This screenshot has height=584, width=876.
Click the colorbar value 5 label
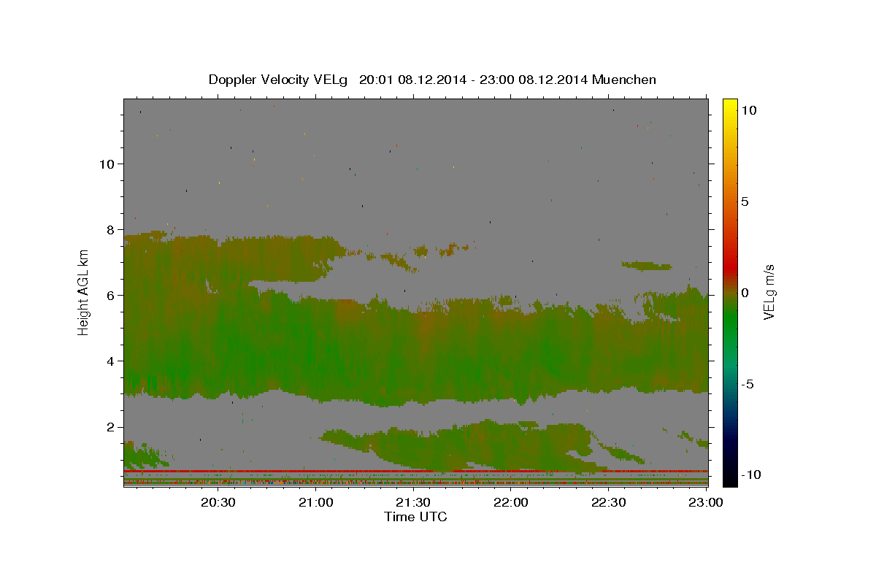click(745, 201)
